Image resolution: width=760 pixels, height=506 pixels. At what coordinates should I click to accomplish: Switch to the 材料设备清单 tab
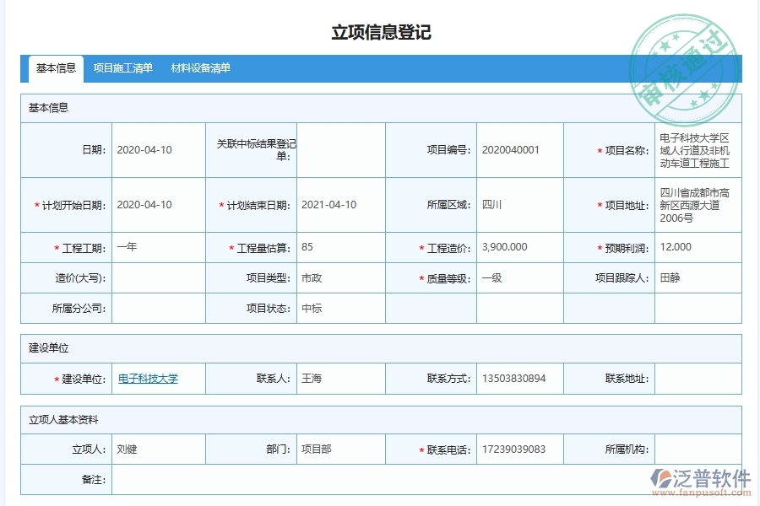pos(203,68)
